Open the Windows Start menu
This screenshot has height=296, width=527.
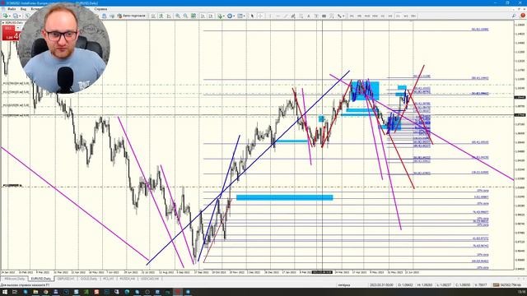[5, 292]
